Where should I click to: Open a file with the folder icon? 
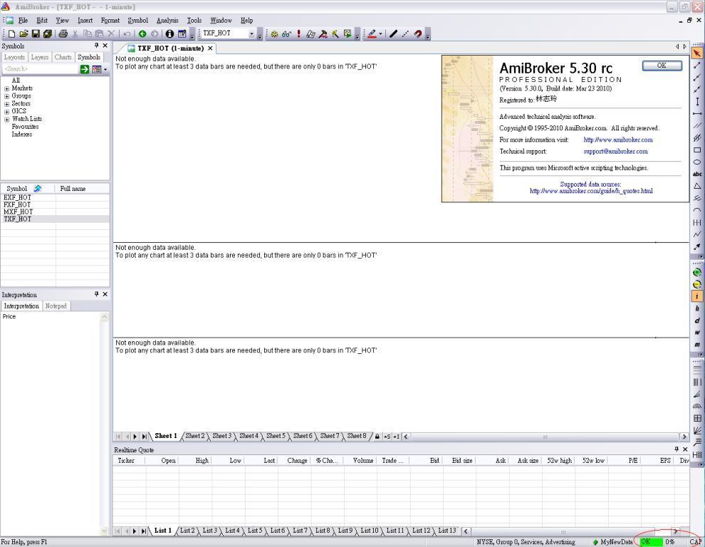click(23, 33)
